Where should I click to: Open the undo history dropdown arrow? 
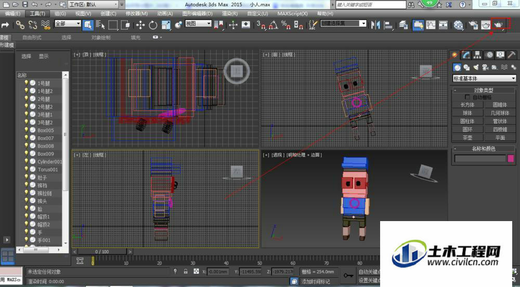tap(41, 5)
